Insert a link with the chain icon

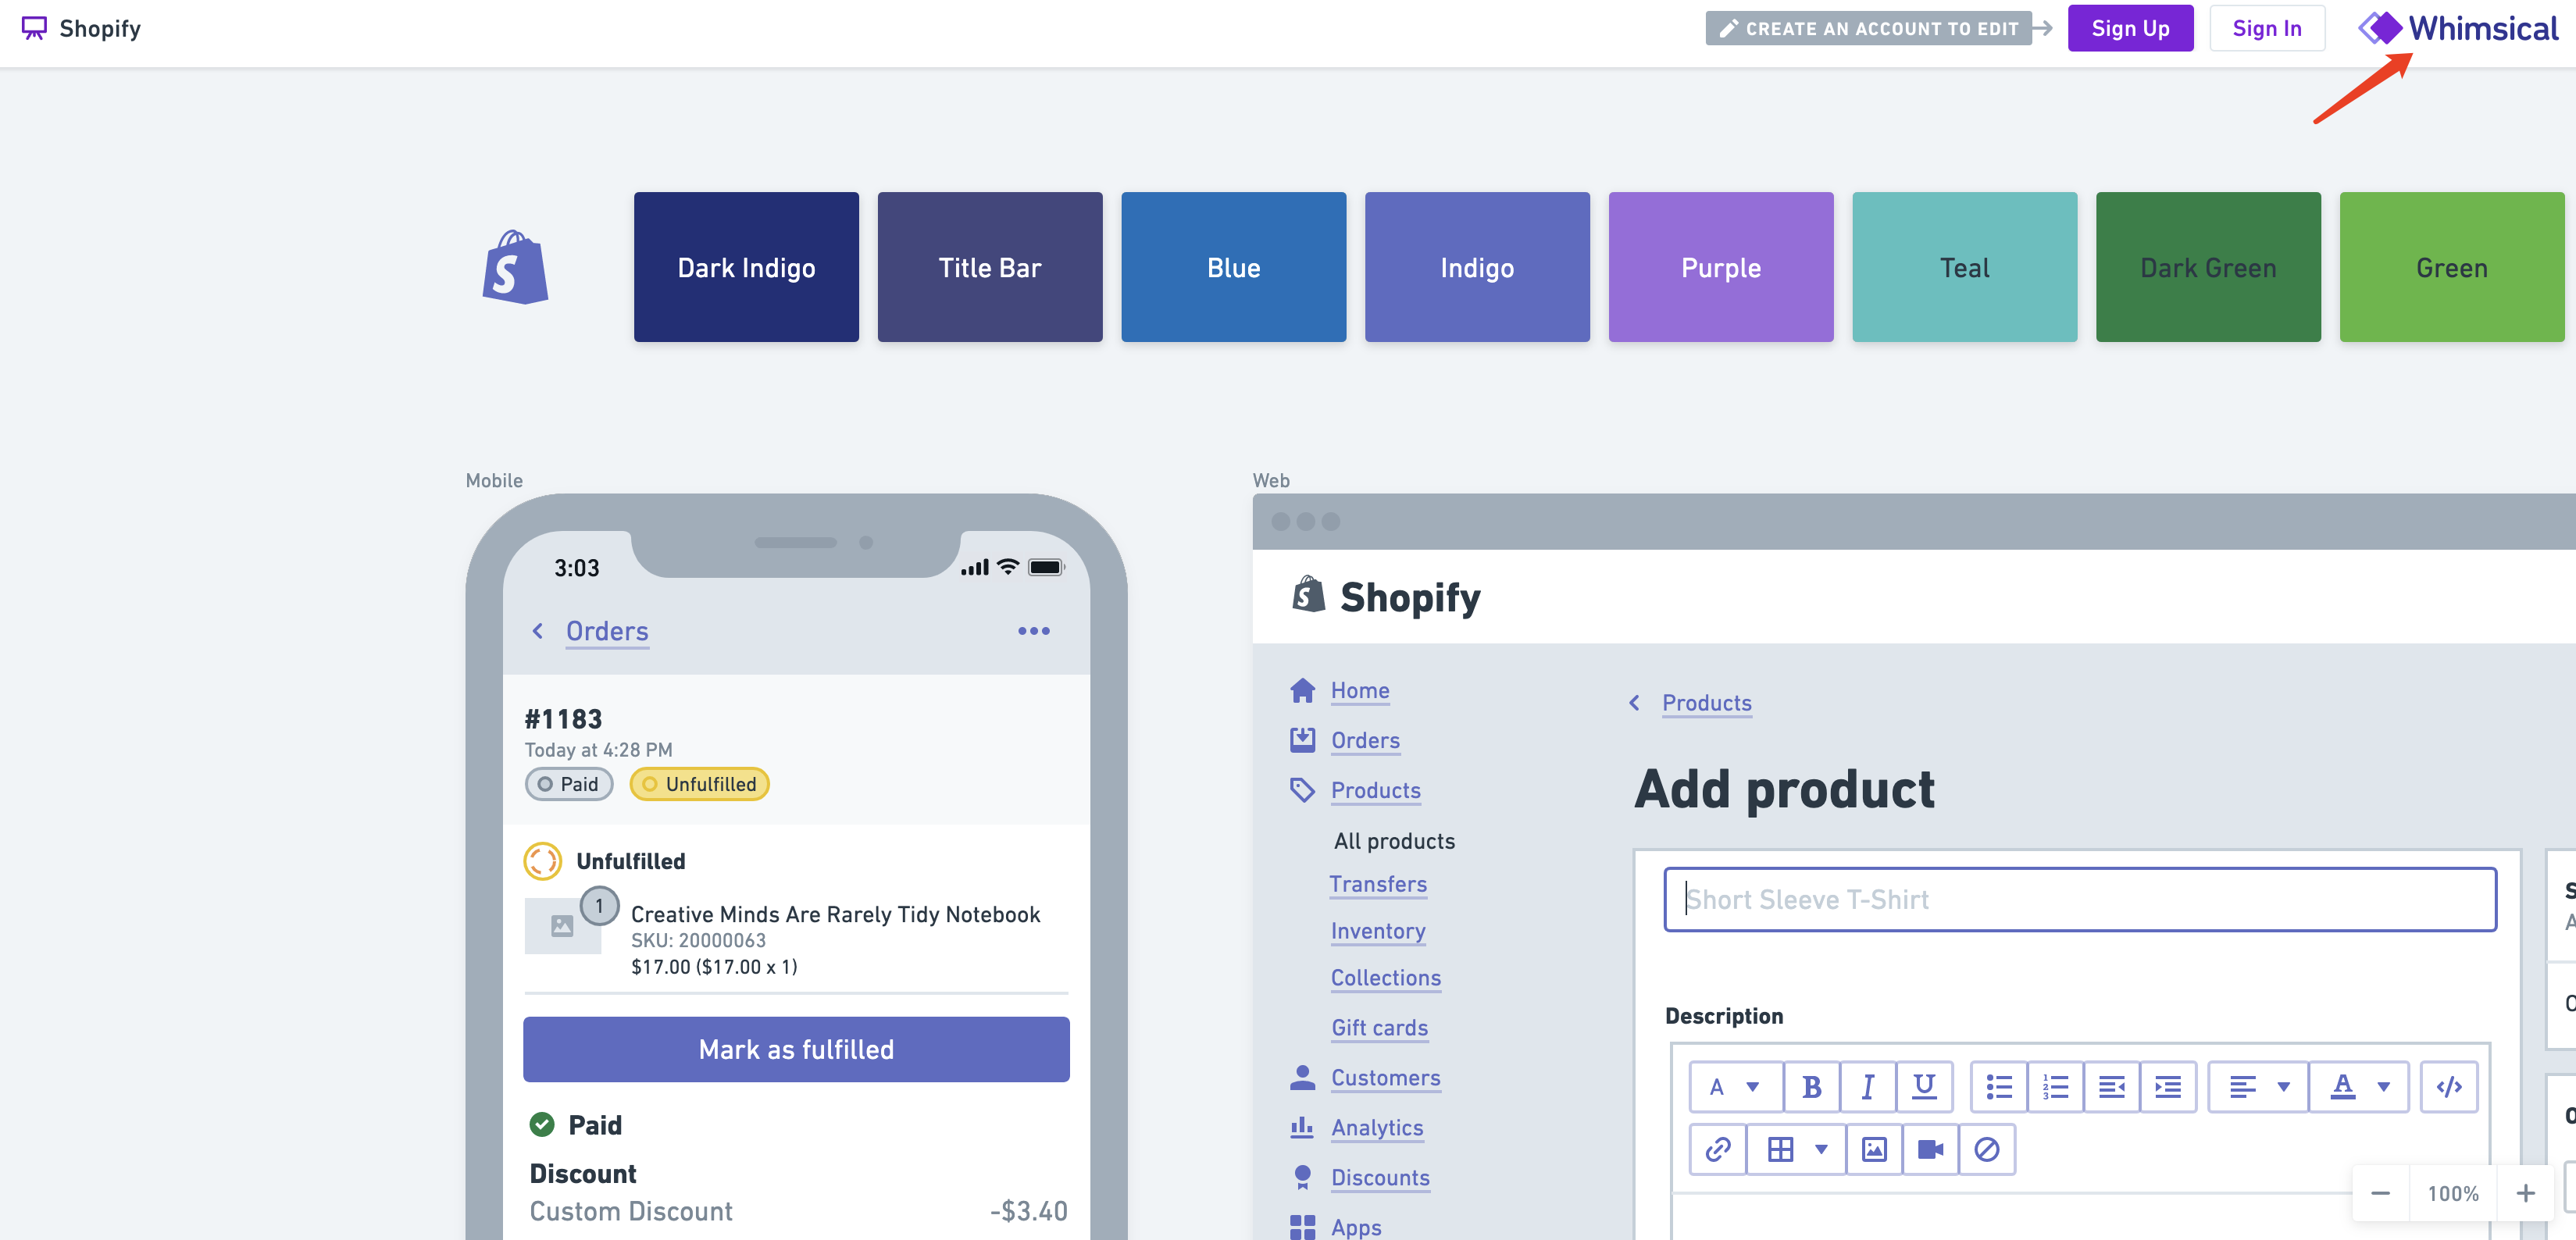click(x=1717, y=1149)
